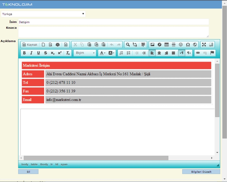Image resolution: width=227 pixels, height=182 pixels.
Task: Click the Bilgileri Düzelt button
Action: (201, 172)
